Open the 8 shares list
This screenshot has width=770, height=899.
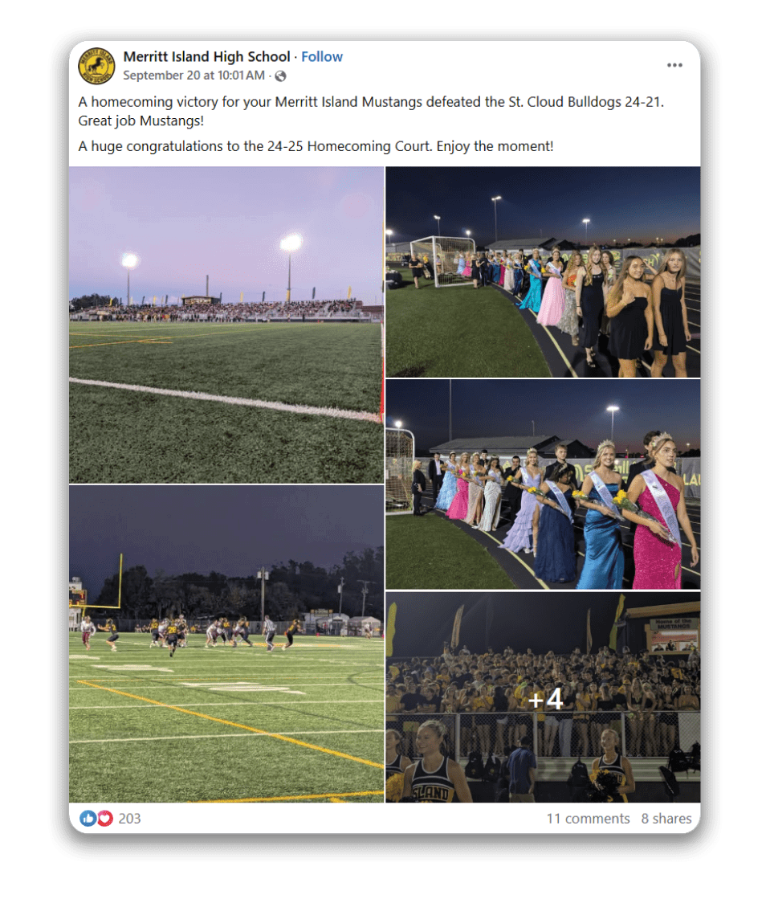click(x=666, y=819)
